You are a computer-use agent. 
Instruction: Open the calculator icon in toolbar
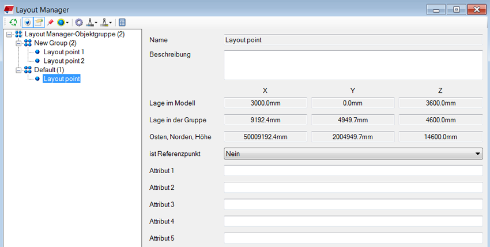122,23
